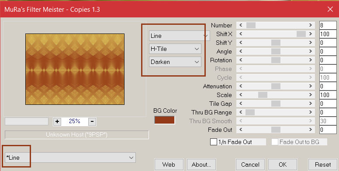Screen dimensions: 339x171
Task: Click left arrow of Tile Gap slider
Action: 241,104
